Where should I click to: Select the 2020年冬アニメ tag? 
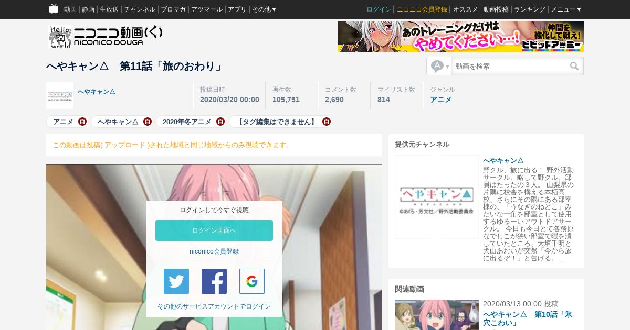click(187, 122)
